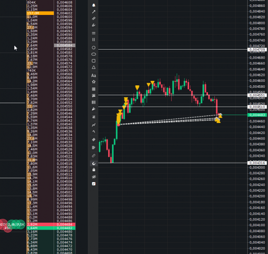Select the vertical lines tool
268x254 pixels.
(94, 40)
